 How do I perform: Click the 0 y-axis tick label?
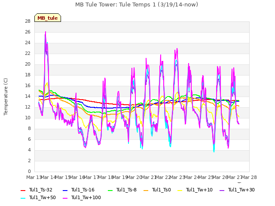(x=29, y=172)
